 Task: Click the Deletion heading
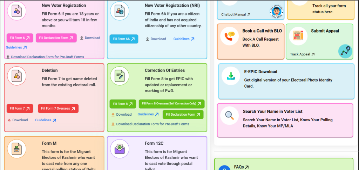(x=50, y=70)
